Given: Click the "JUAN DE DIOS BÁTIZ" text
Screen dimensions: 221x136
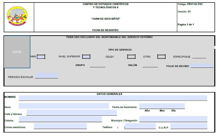Looking at the screenshot, I should 106,19.
